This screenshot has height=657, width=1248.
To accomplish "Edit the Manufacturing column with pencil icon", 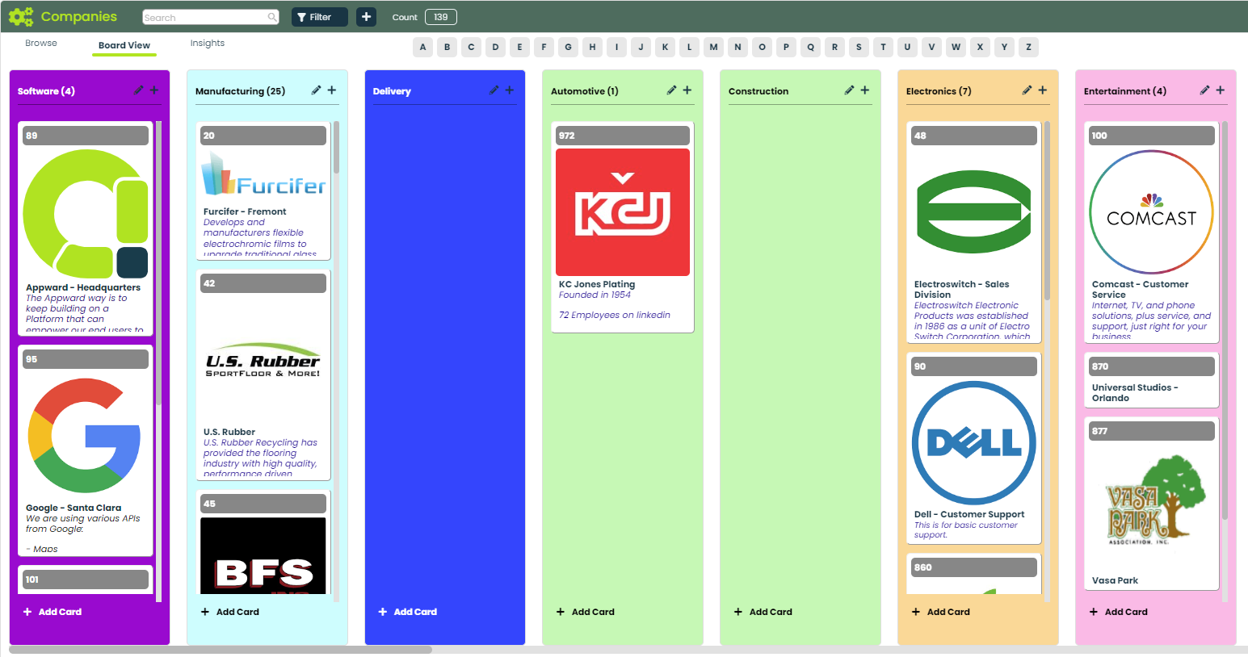I will 316,90.
